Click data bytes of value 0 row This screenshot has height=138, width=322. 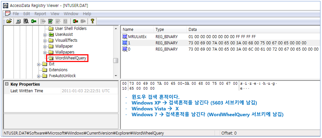(x=253, y=49)
